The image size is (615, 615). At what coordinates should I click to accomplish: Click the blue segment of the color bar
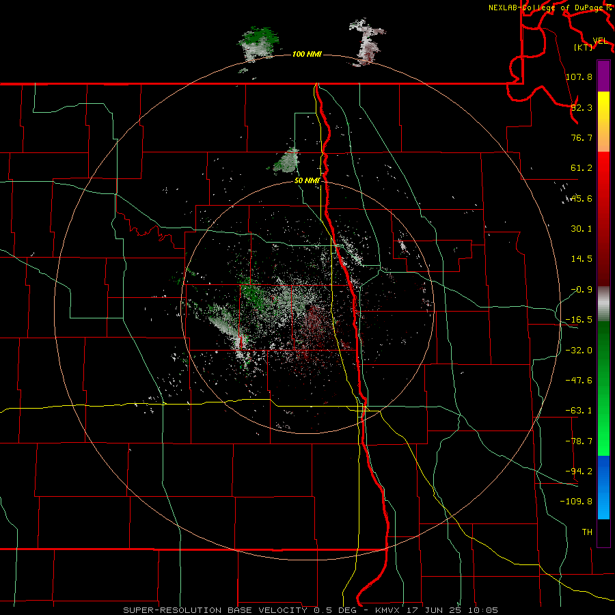click(603, 487)
